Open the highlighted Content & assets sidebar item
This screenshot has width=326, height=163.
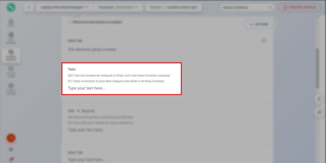(11, 55)
